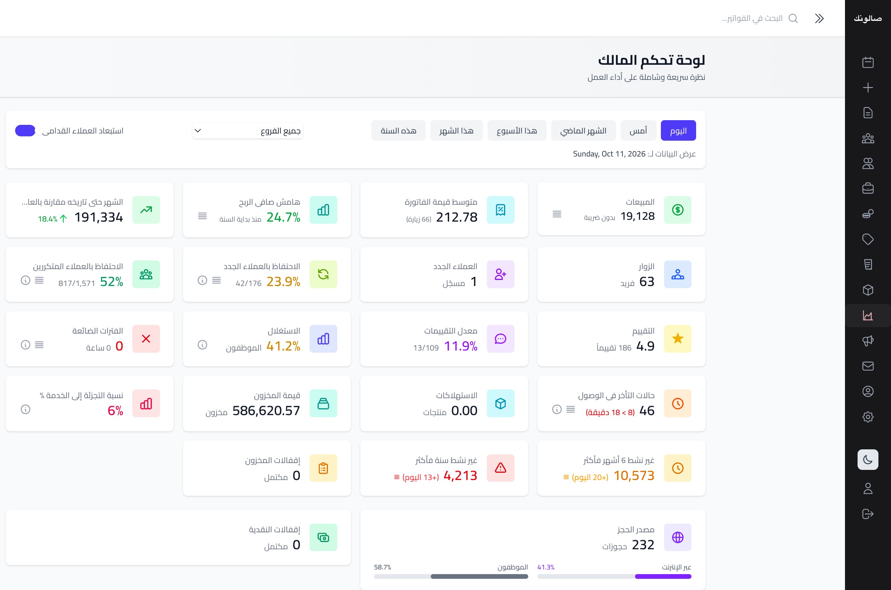Open the receipt icon in sidebar

pos(868,264)
